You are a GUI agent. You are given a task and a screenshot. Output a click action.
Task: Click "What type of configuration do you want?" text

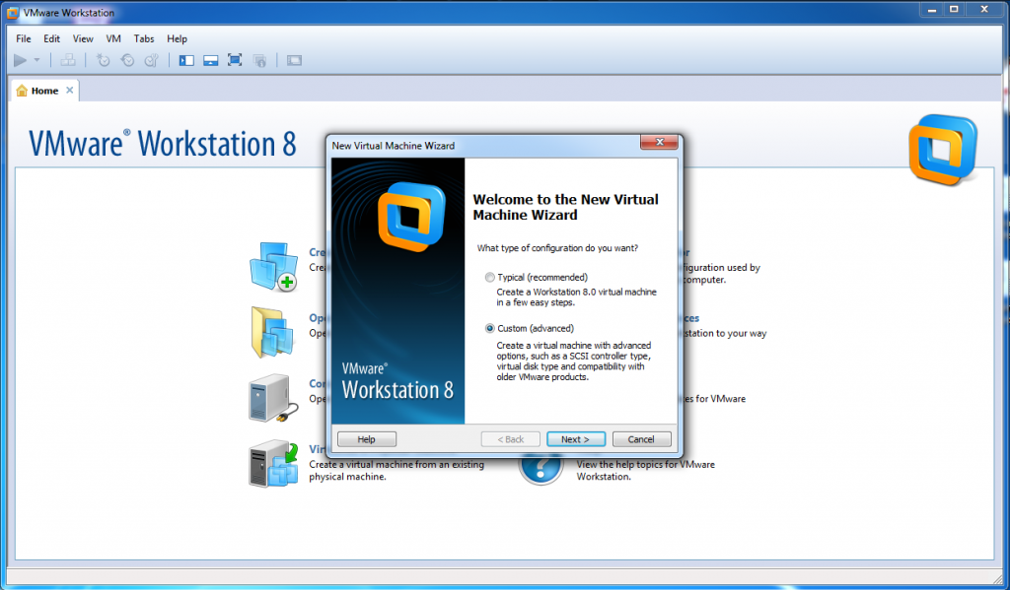point(557,247)
